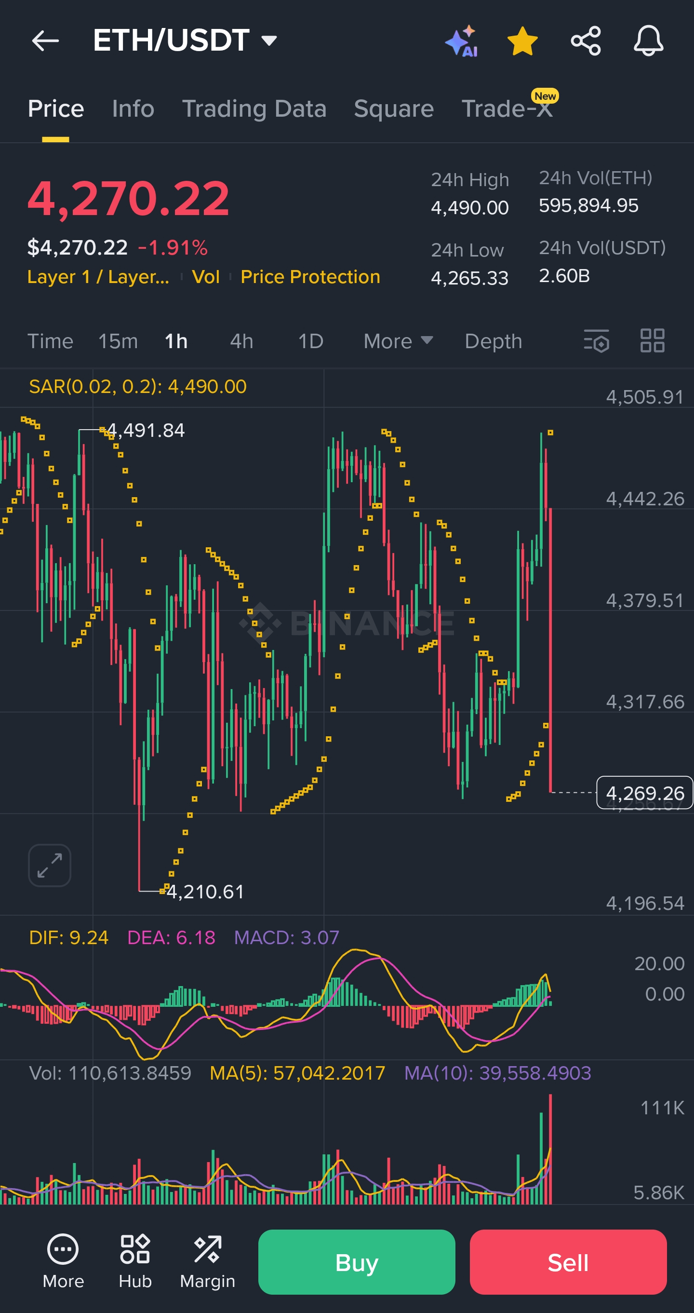Image resolution: width=694 pixels, height=1313 pixels.
Task: Switch to the Depth chart view
Action: 493,341
